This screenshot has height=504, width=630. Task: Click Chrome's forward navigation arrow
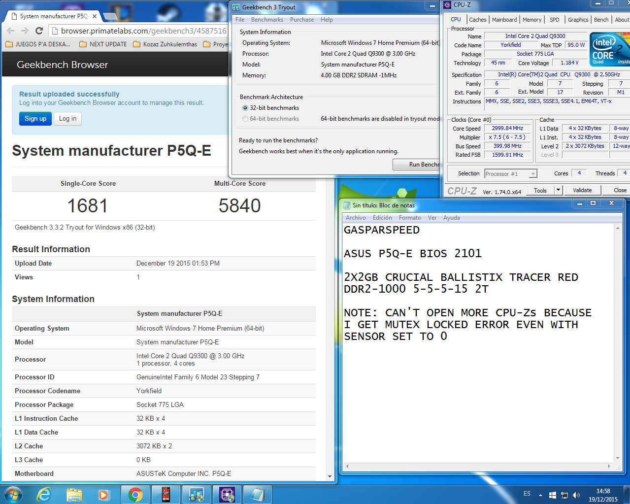click(x=25, y=31)
